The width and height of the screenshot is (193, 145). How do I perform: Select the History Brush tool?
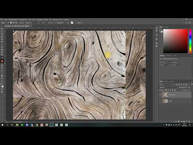(2, 52)
